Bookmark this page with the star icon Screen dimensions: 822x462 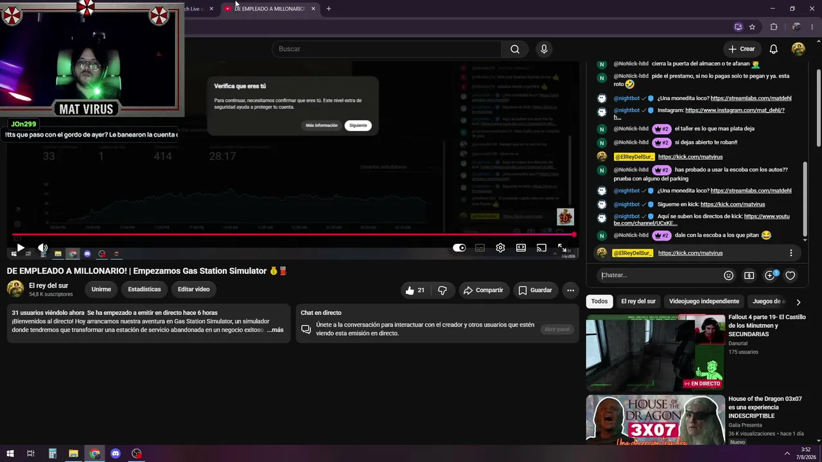pos(752,27)
